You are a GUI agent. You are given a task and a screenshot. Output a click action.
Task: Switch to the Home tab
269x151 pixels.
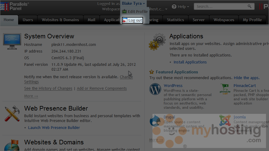pos(9,20)
